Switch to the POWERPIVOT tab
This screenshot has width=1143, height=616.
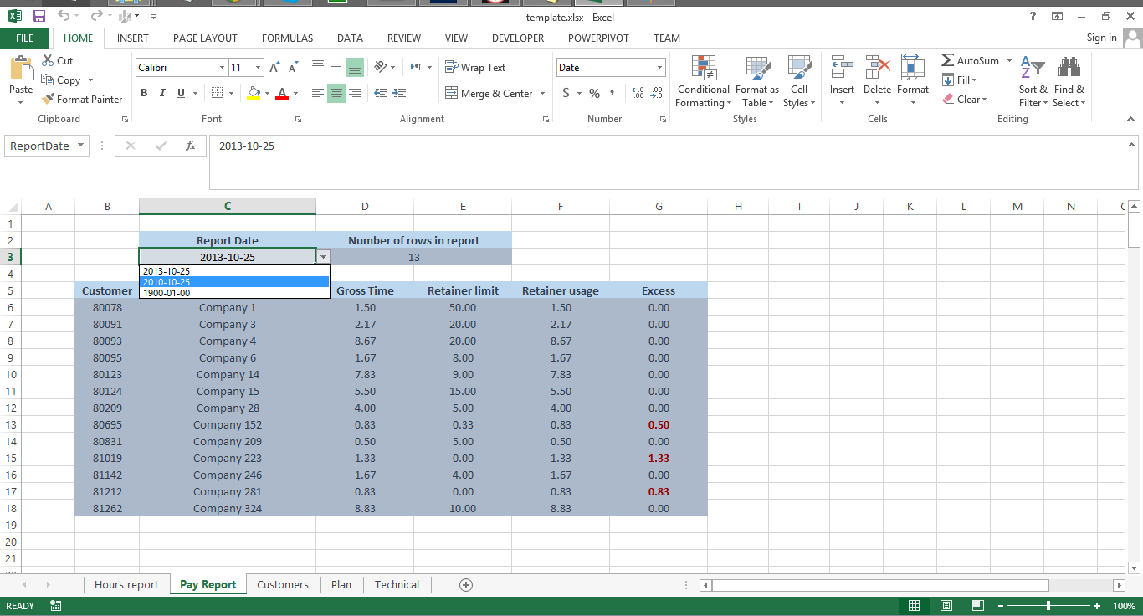click(598, 38)
